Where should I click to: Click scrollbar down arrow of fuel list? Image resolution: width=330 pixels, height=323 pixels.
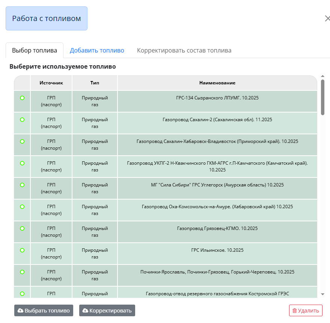[x=322, y=294]
